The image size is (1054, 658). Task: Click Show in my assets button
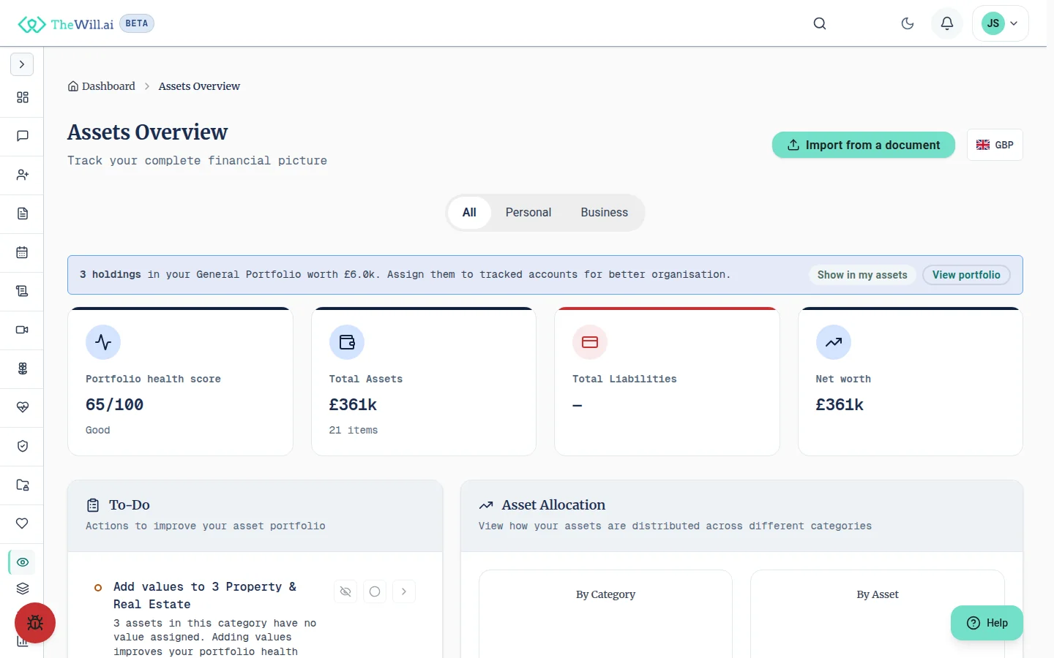pyautogui.click(x=862, y=275)
